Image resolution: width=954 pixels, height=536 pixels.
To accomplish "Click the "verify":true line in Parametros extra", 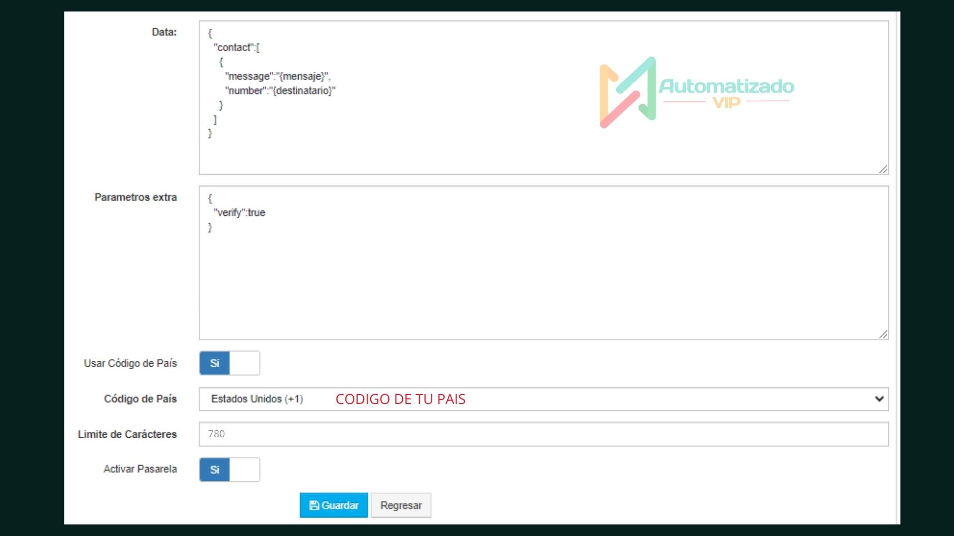I will (x=239, y=213).
